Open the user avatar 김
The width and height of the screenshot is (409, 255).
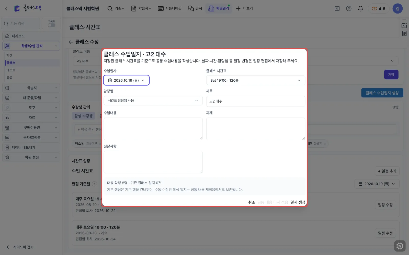pyautogui.click(x=397, y=9)
